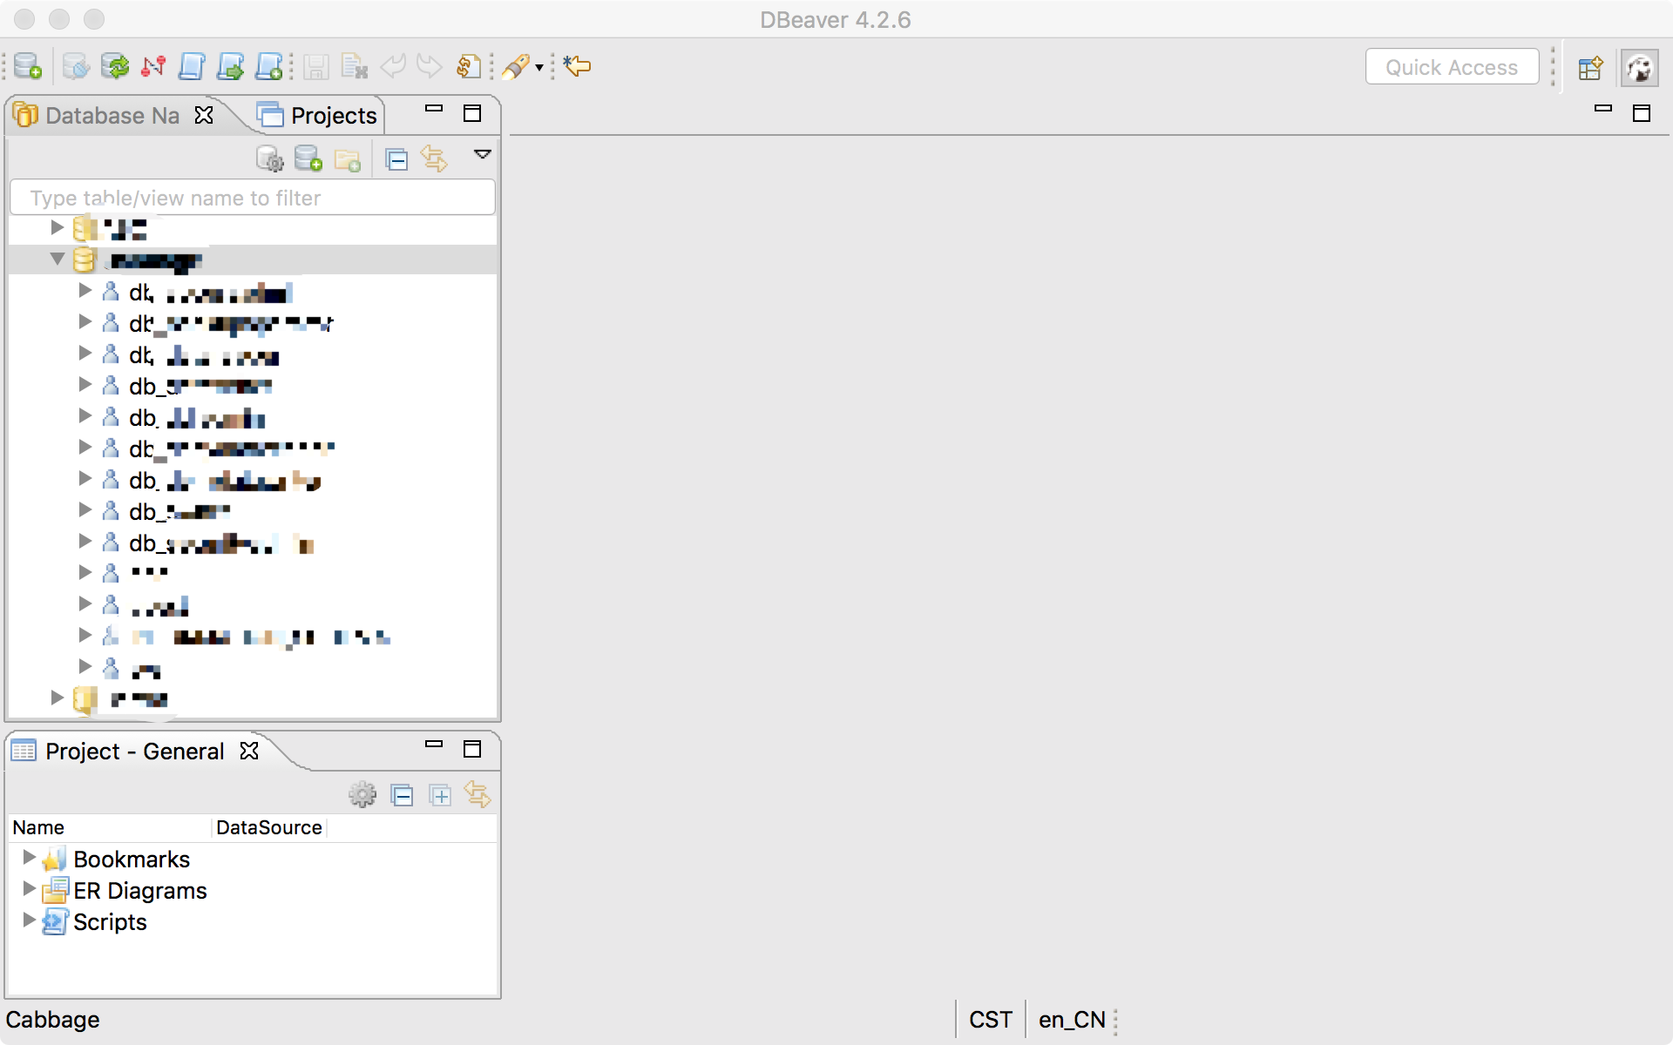Click Configure columns gear in Project panel

(x=362, y=794)
